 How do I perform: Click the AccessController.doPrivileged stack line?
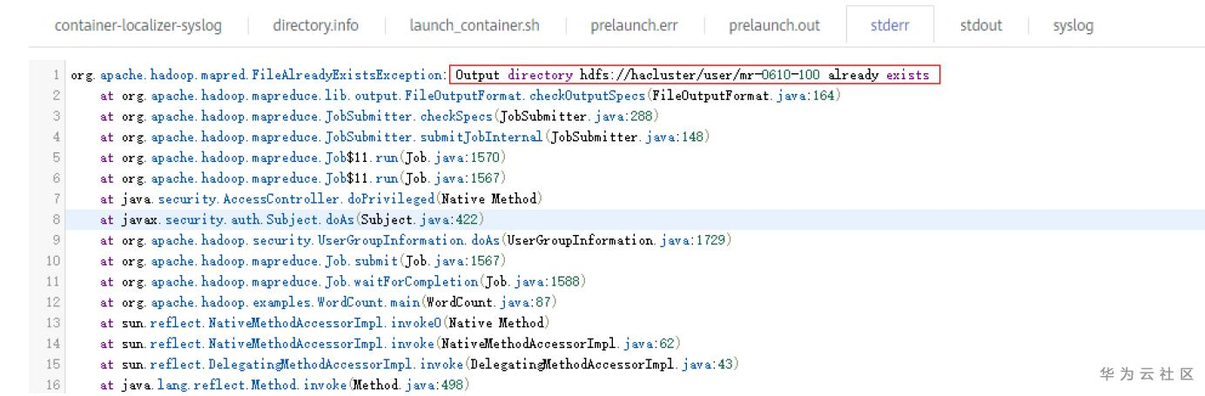321,198
